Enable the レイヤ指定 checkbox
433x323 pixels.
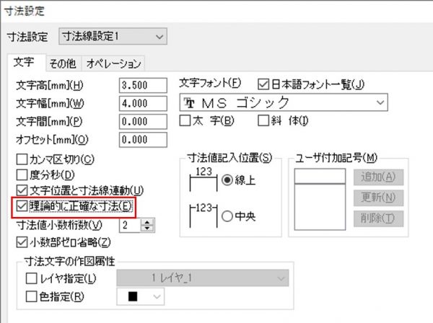tap(31, 278)
